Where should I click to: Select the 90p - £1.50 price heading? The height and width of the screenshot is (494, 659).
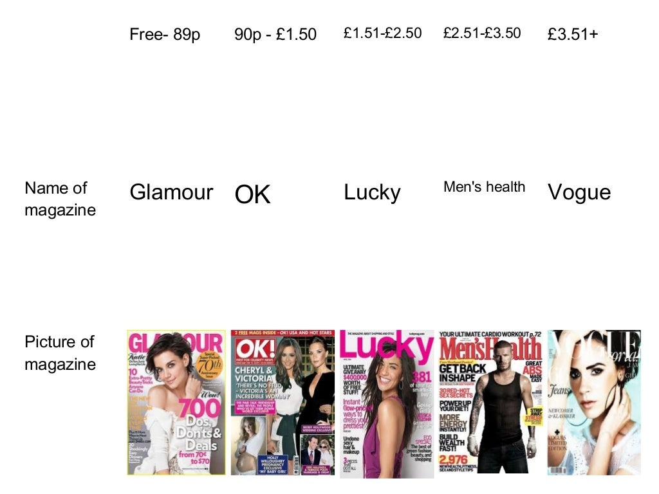[275, 35]
